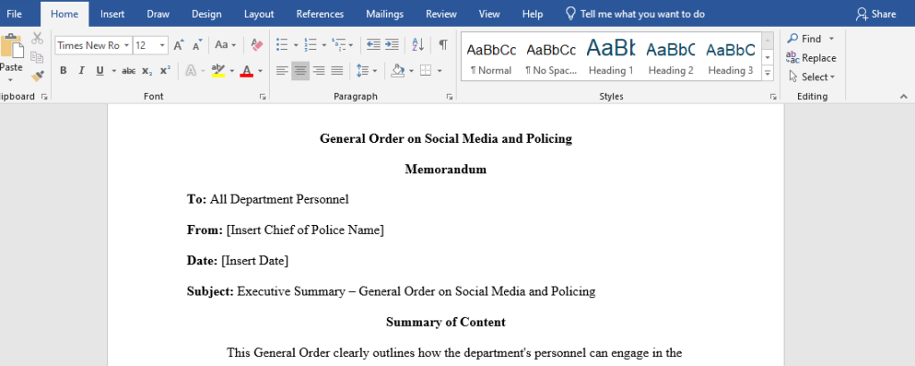Screen dimensions: 915x366
Task: Clear all formatting with eraser icon
Action: click(x=256, y=45)
